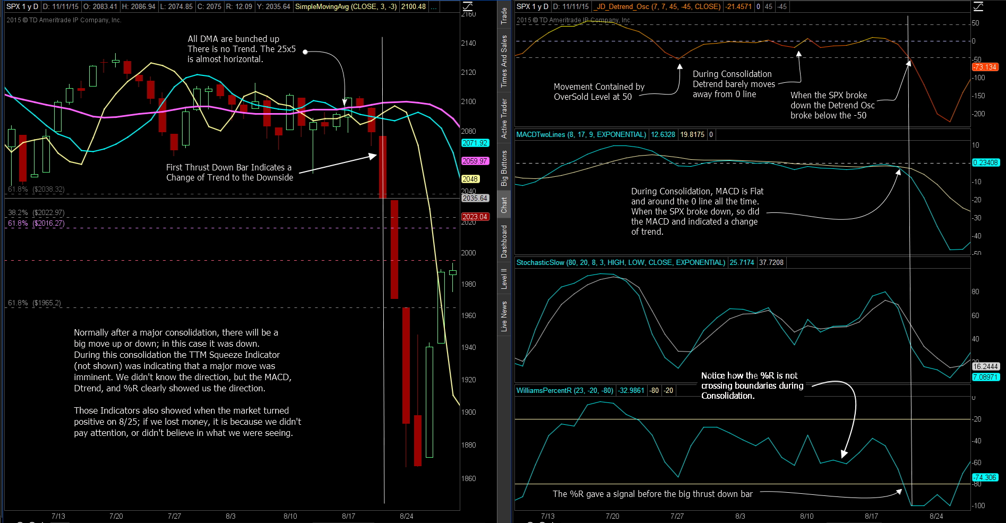
Task: Click the red 2023.04 price label
Action: click(475, 217)
